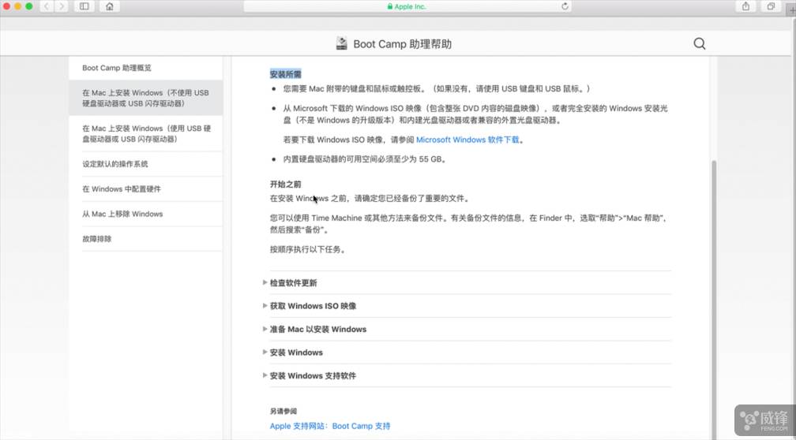Click the Boot Camp disk icon in header
796x440 pixels.
pos(342,43)
